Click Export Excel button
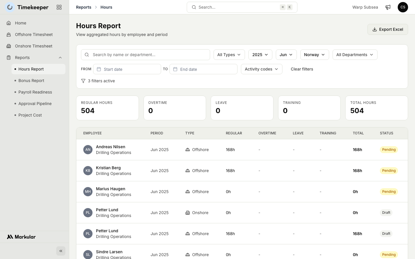 tap(388, 29)
